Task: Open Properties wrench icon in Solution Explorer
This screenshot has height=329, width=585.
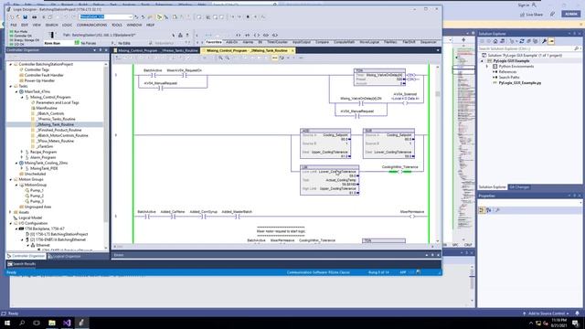Action: [x=545, y=41]
